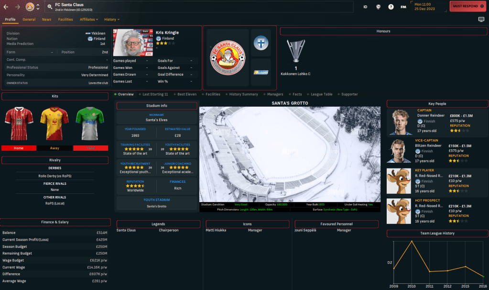This screenshot has height=290, width=489.
Task: Click the forward navigation arrow
Action: 18,7
